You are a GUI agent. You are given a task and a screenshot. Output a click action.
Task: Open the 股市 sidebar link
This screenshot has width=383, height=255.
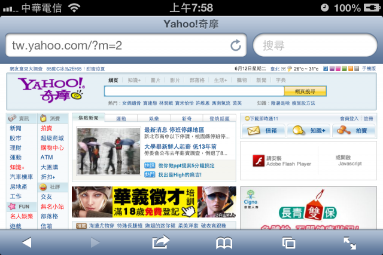pos(16,138)
